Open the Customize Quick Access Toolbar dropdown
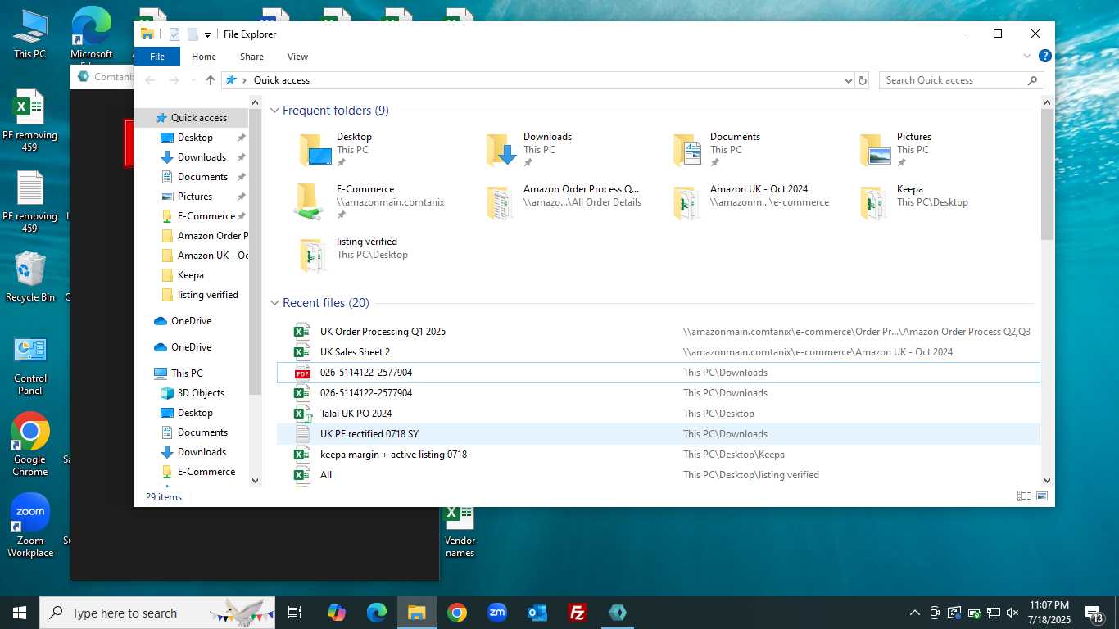This screenshot has width=1119, height=629. point(207,34)
